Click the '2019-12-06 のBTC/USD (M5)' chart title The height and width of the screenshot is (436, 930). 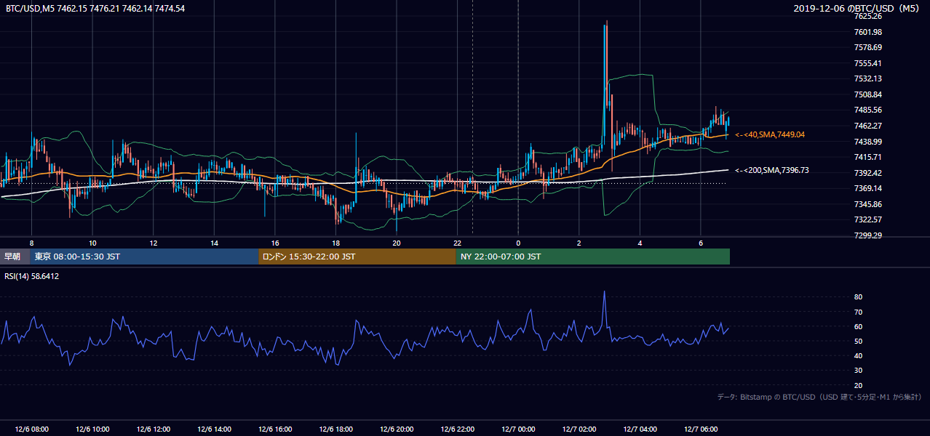point(858,9)
